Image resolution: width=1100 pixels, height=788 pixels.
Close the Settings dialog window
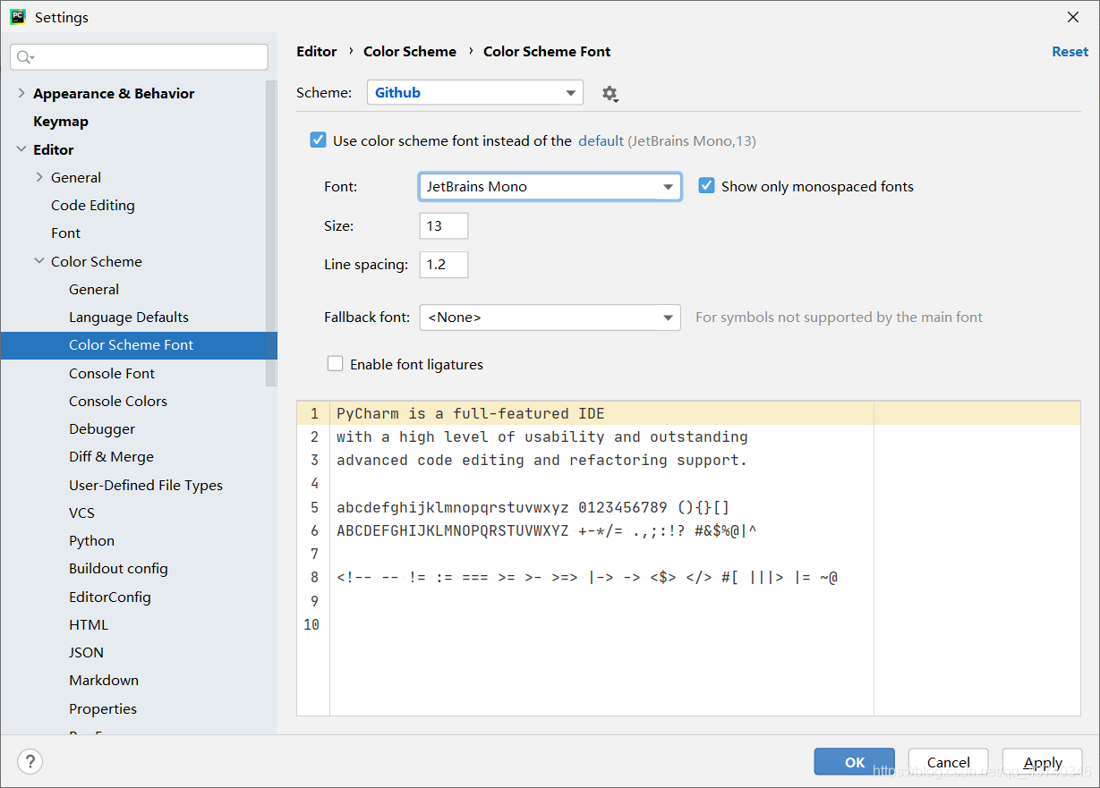point(1073,17)
